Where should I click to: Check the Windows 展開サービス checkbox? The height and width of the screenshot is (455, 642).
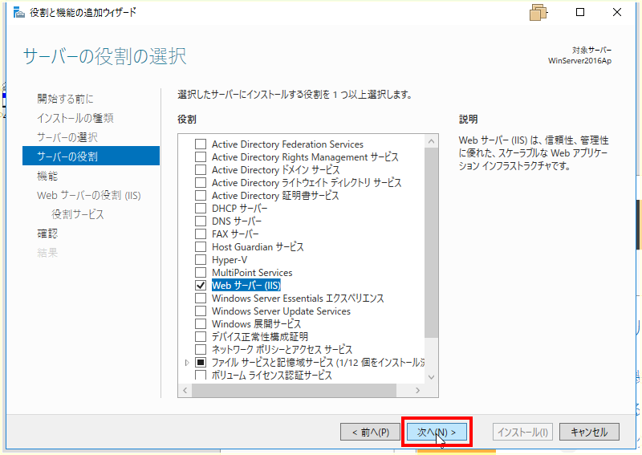(x=201, y=324)
